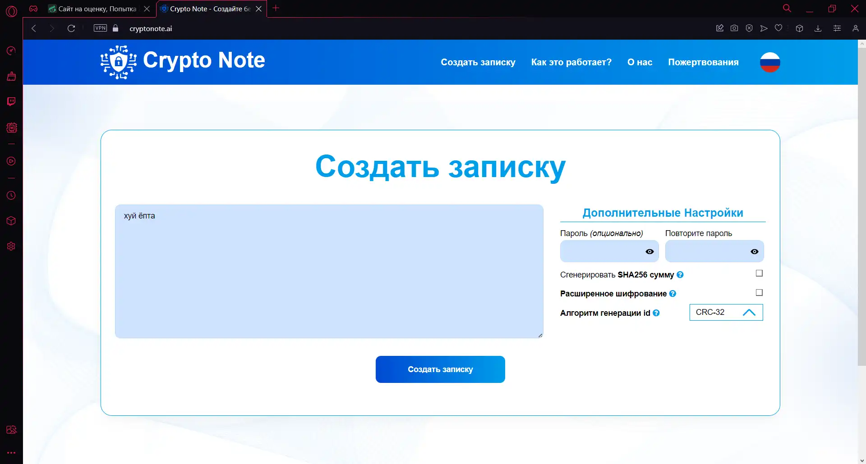Open the user profile icon
Image resolution: width=866 pixels, height=464 pixels.
[x=855, y=28]
